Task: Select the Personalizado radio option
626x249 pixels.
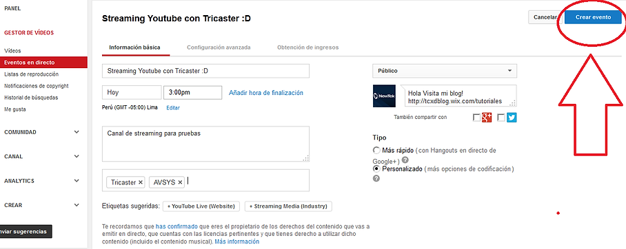Action: click(376, 169)
